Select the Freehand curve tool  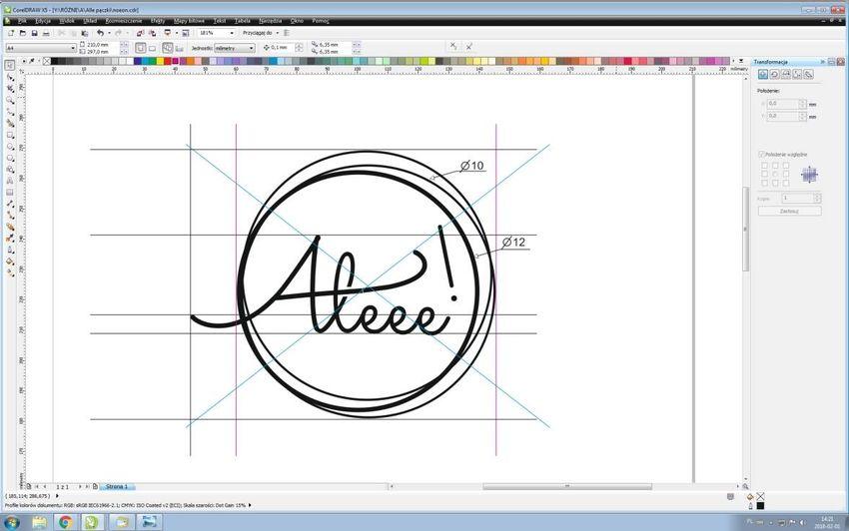pos(10,112)
